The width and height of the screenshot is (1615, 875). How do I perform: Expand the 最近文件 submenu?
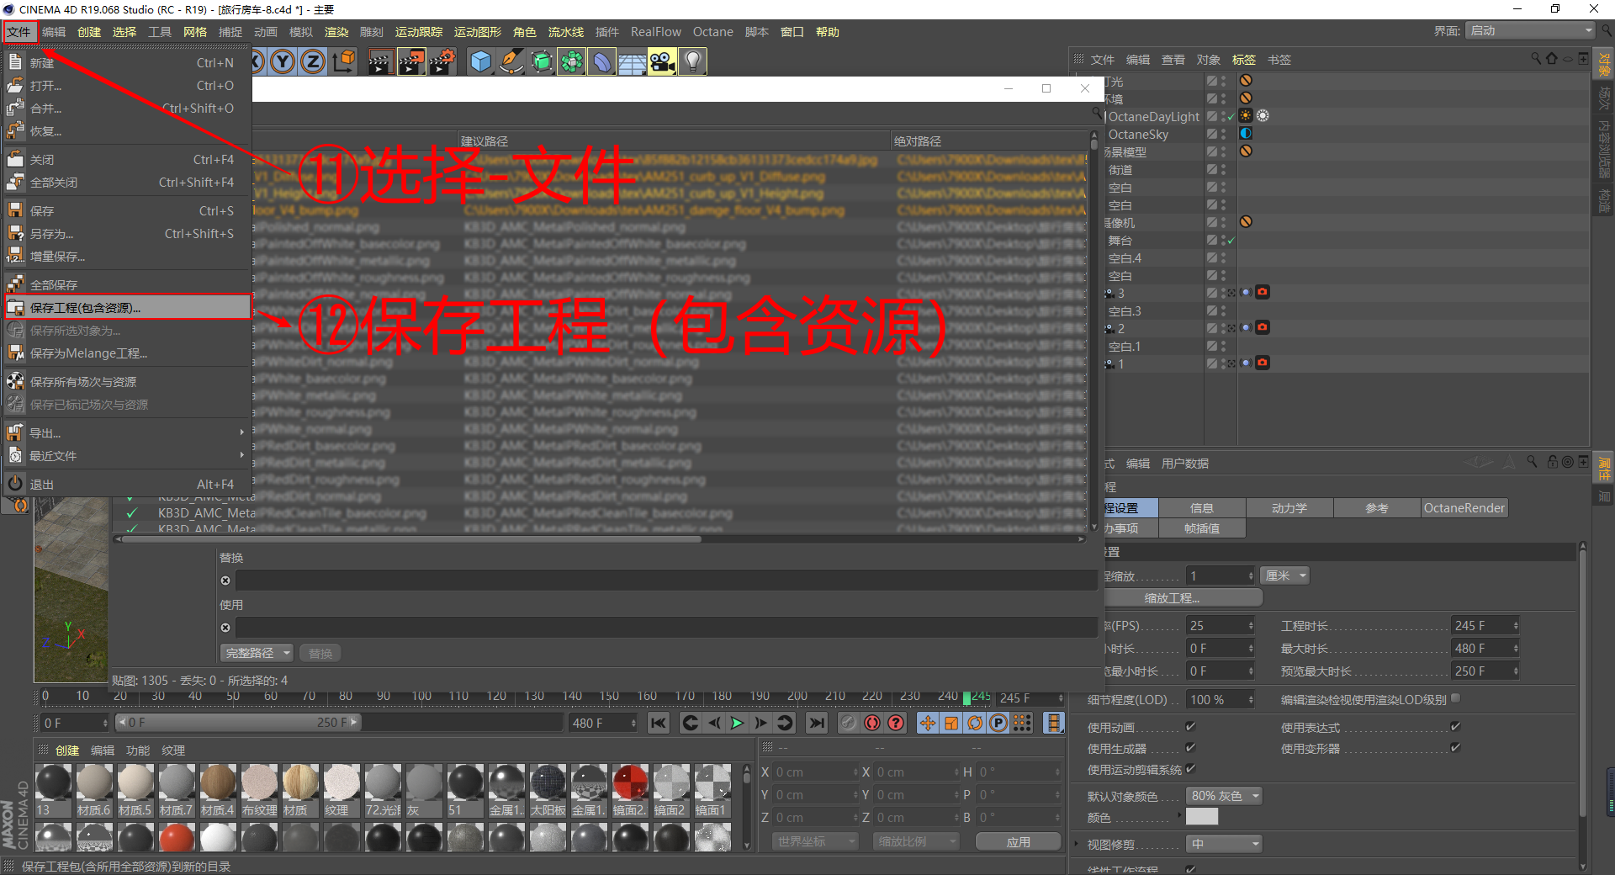[126, 456]
